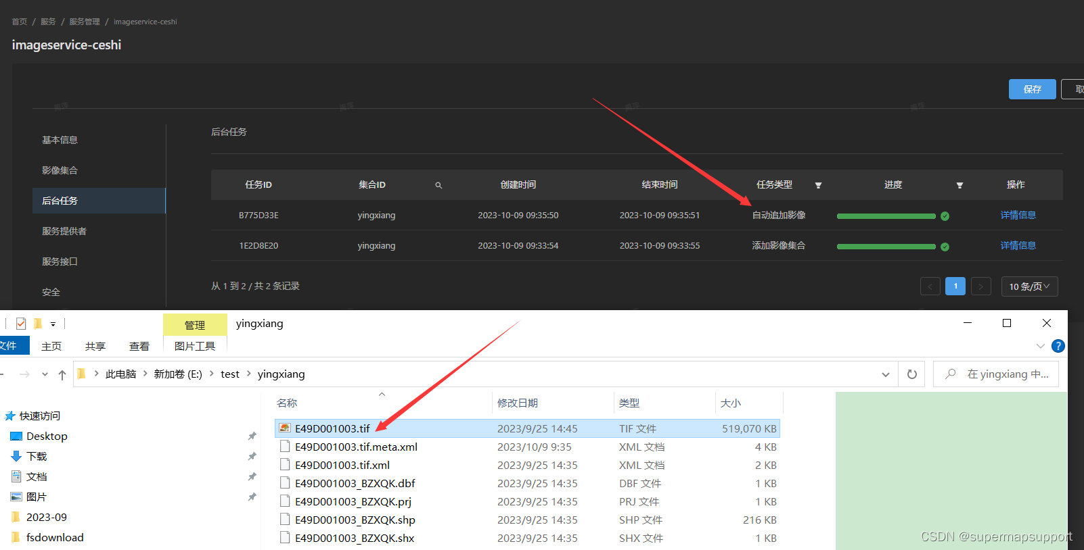The height and width of the screenshot is (550, 1084).
Task: Click the search icon in 集合ID column
Action: click(x=438, y=185)
